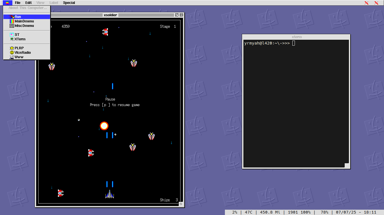Click the first red X in menu bar
Viewport: 384px width, 215px height.
[367, 3]
